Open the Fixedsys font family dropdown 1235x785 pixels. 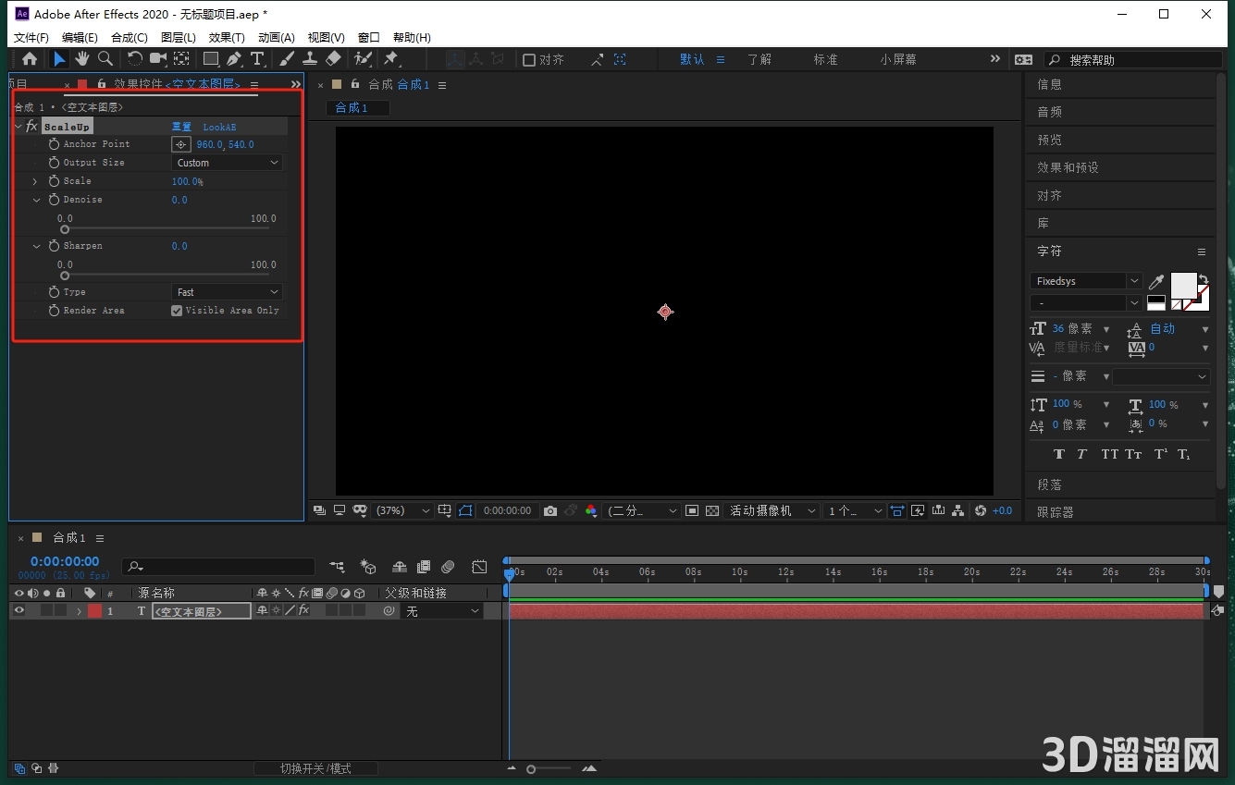1086,281
